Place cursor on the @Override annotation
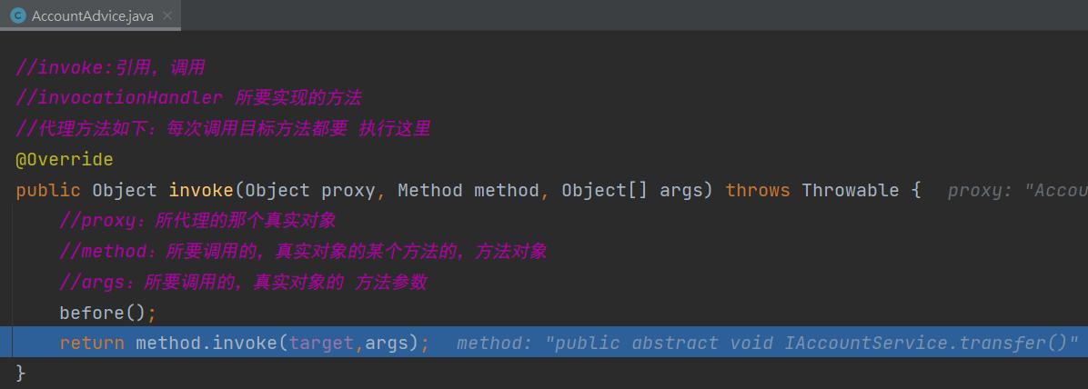1088x389 pixels. (x=64, y=160)
